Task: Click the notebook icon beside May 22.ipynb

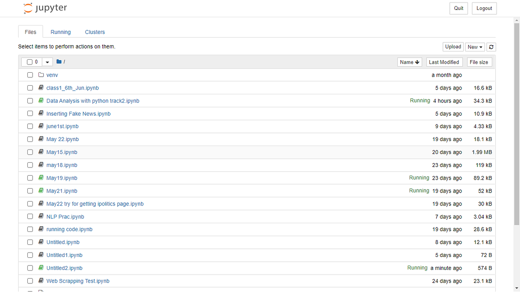Action: [x=41, y=139]
